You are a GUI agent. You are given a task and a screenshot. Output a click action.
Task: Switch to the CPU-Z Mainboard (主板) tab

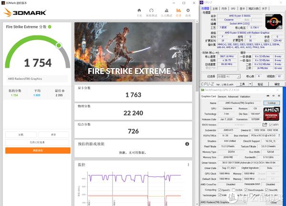215,9
